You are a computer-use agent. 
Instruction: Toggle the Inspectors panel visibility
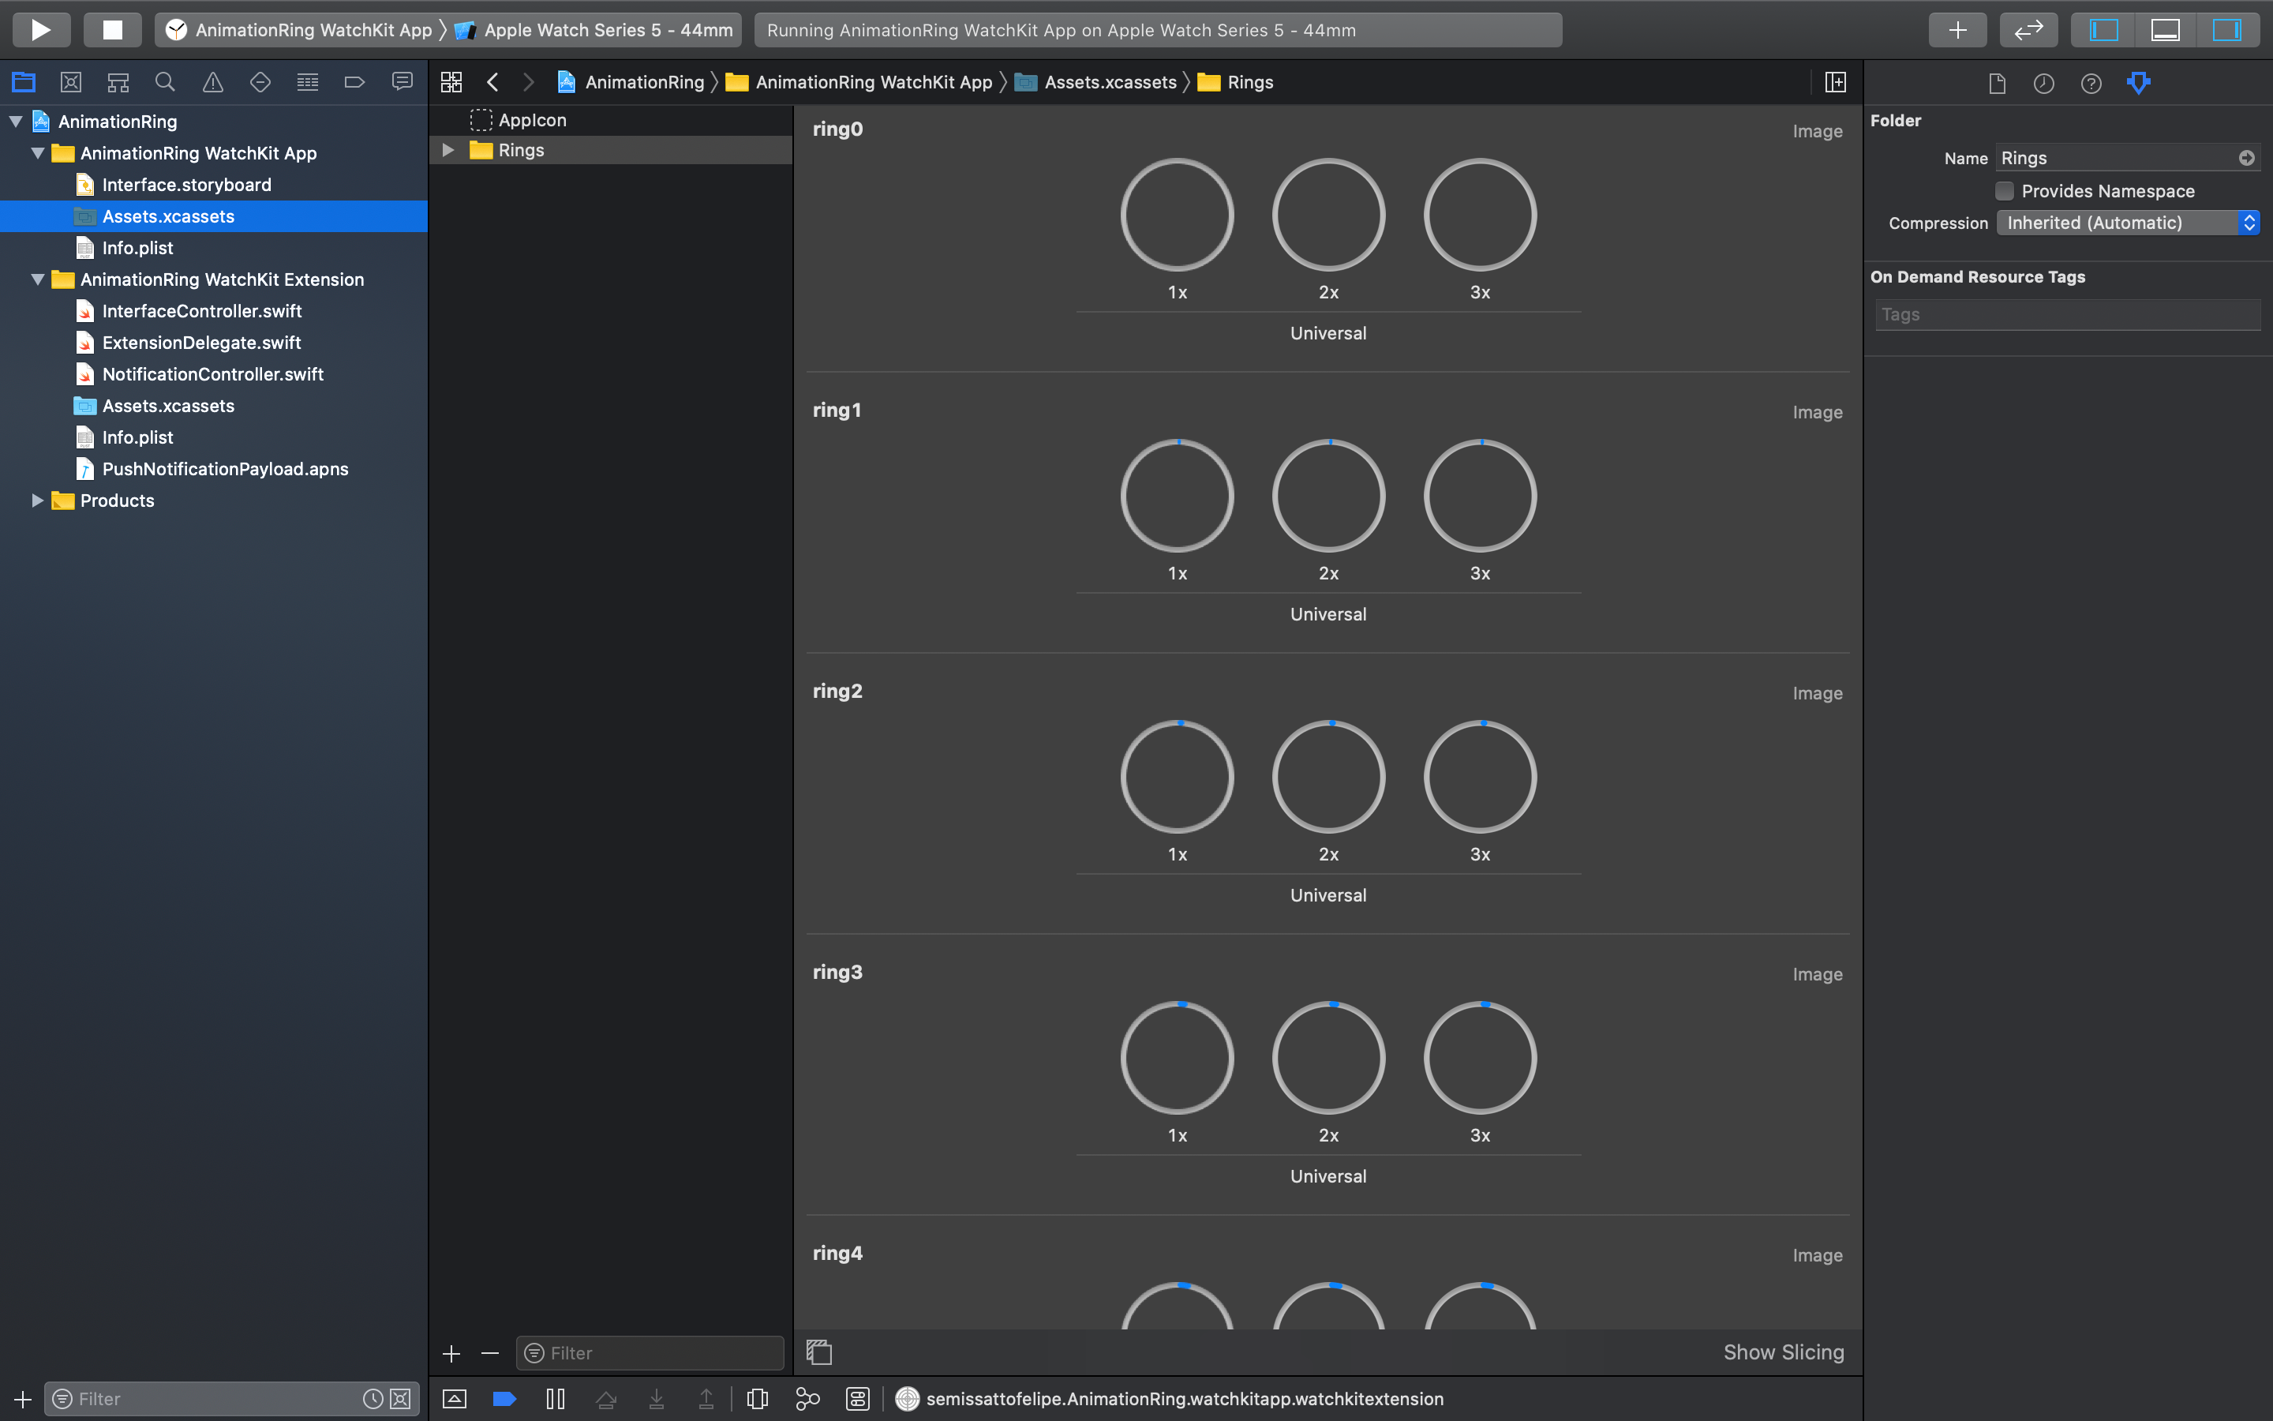(2227, 29)
